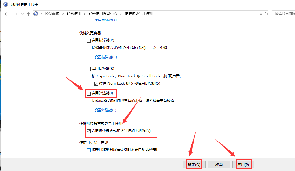Uncheck 给键盘快捷方式和访问键加下划线 option

click(x=89, y=131)
